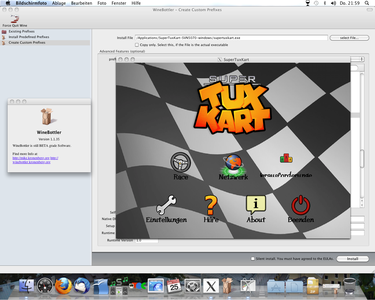Screen dimensions: 375x300
Task: Click the WineBottler box icon in the dock
Action: pyautogui.click(x=228, y=286)
